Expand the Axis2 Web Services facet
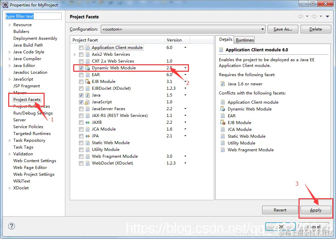 pos(75,54)
